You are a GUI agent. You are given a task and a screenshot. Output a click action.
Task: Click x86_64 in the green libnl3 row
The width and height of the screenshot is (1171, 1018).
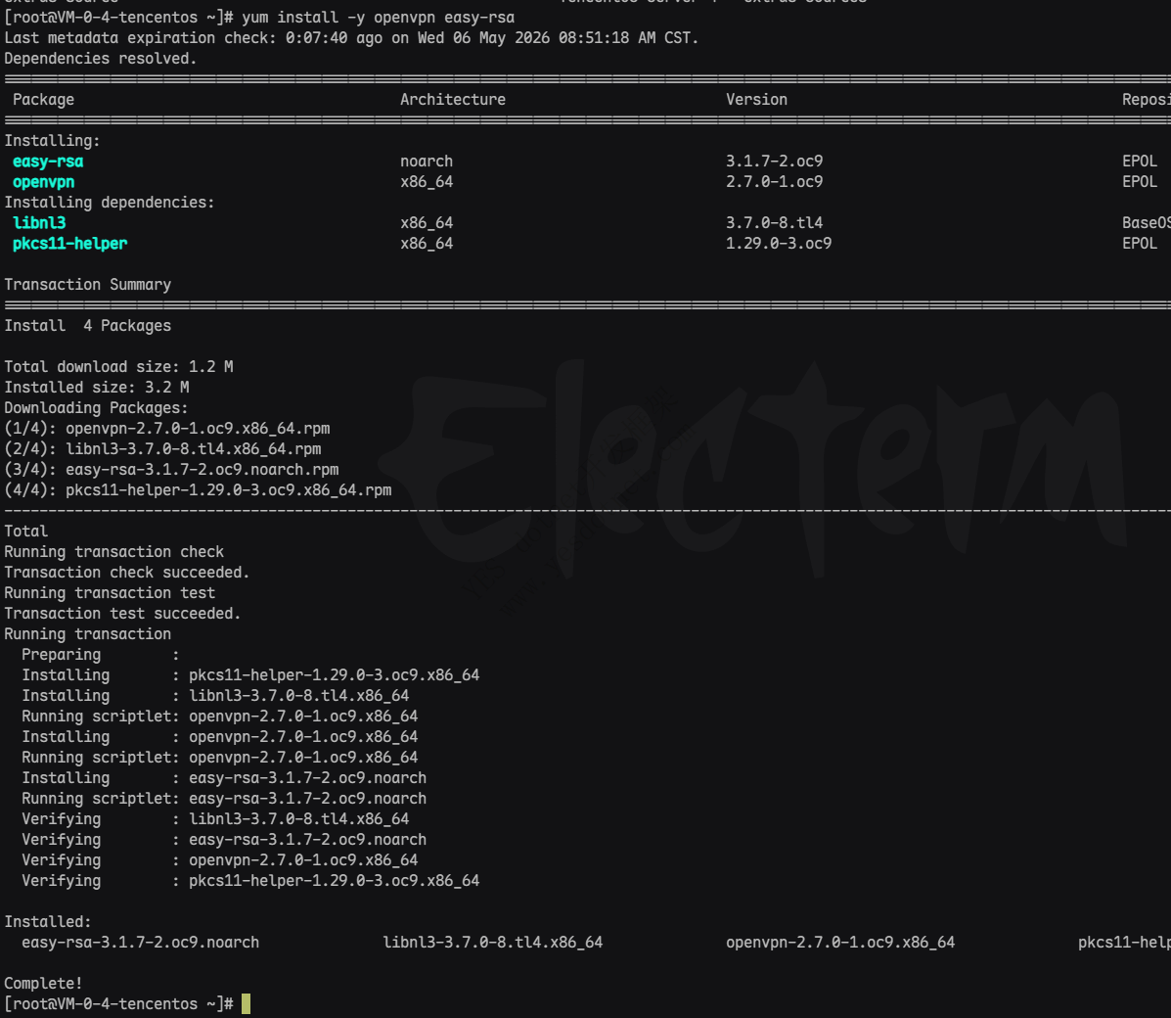[427, 223]
